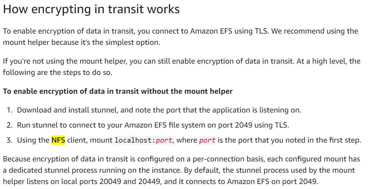Click the list number 1 marker

tap(9, 110)
